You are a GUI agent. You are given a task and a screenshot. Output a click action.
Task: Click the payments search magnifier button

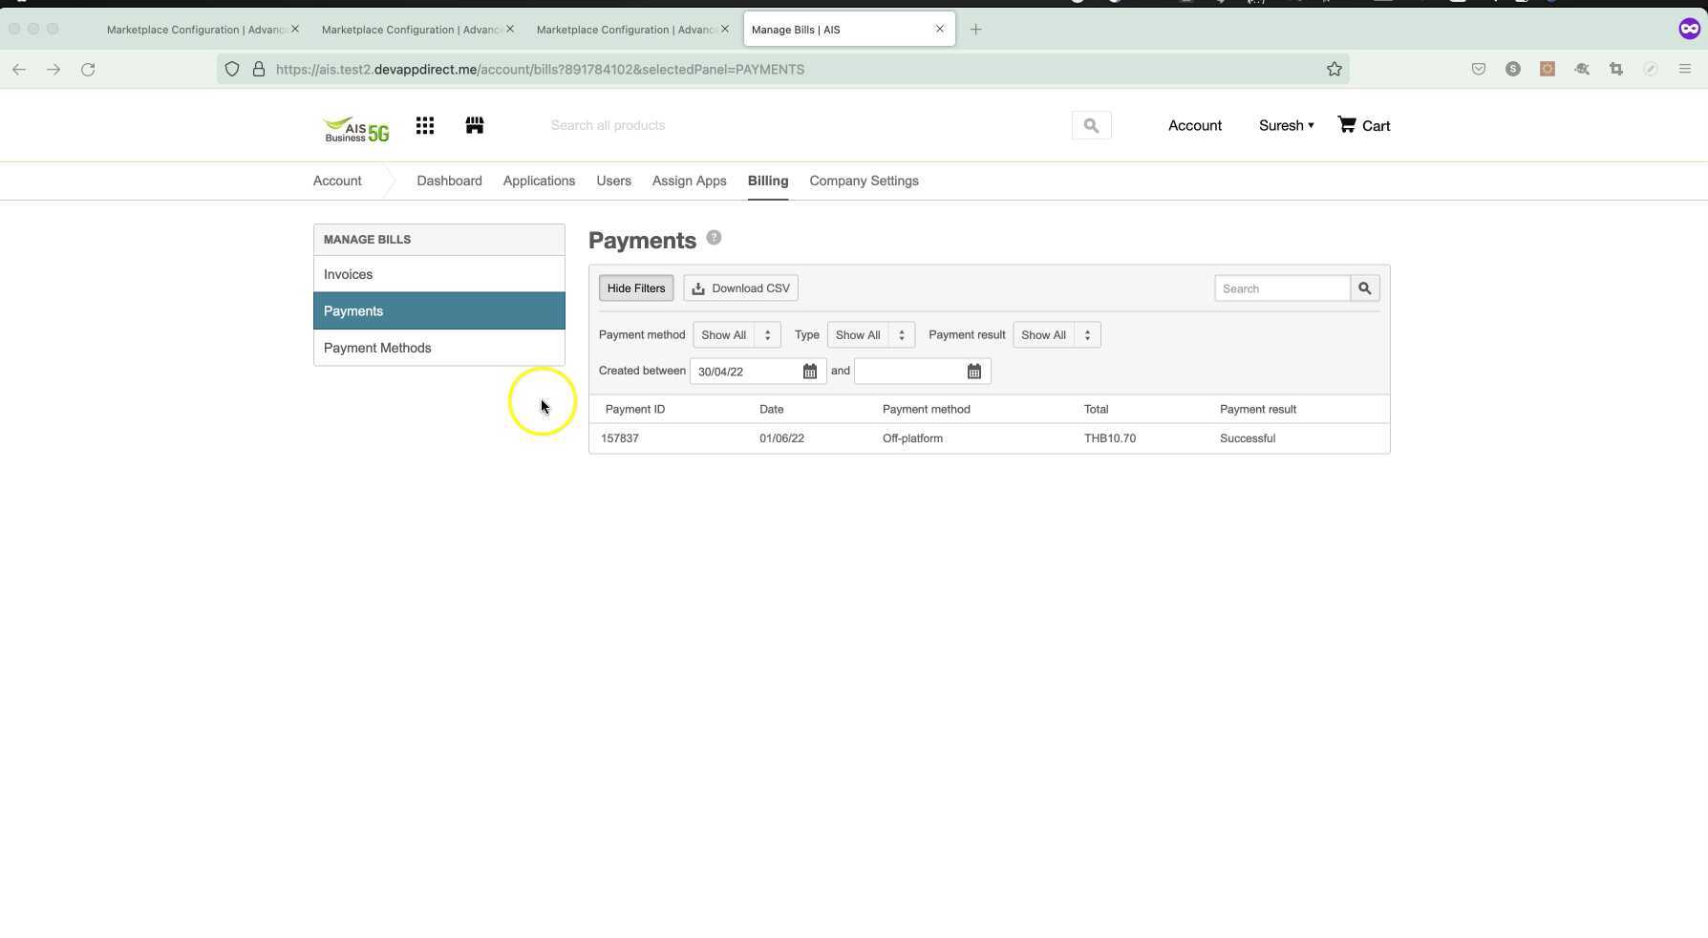click(x=1364, y=288)
